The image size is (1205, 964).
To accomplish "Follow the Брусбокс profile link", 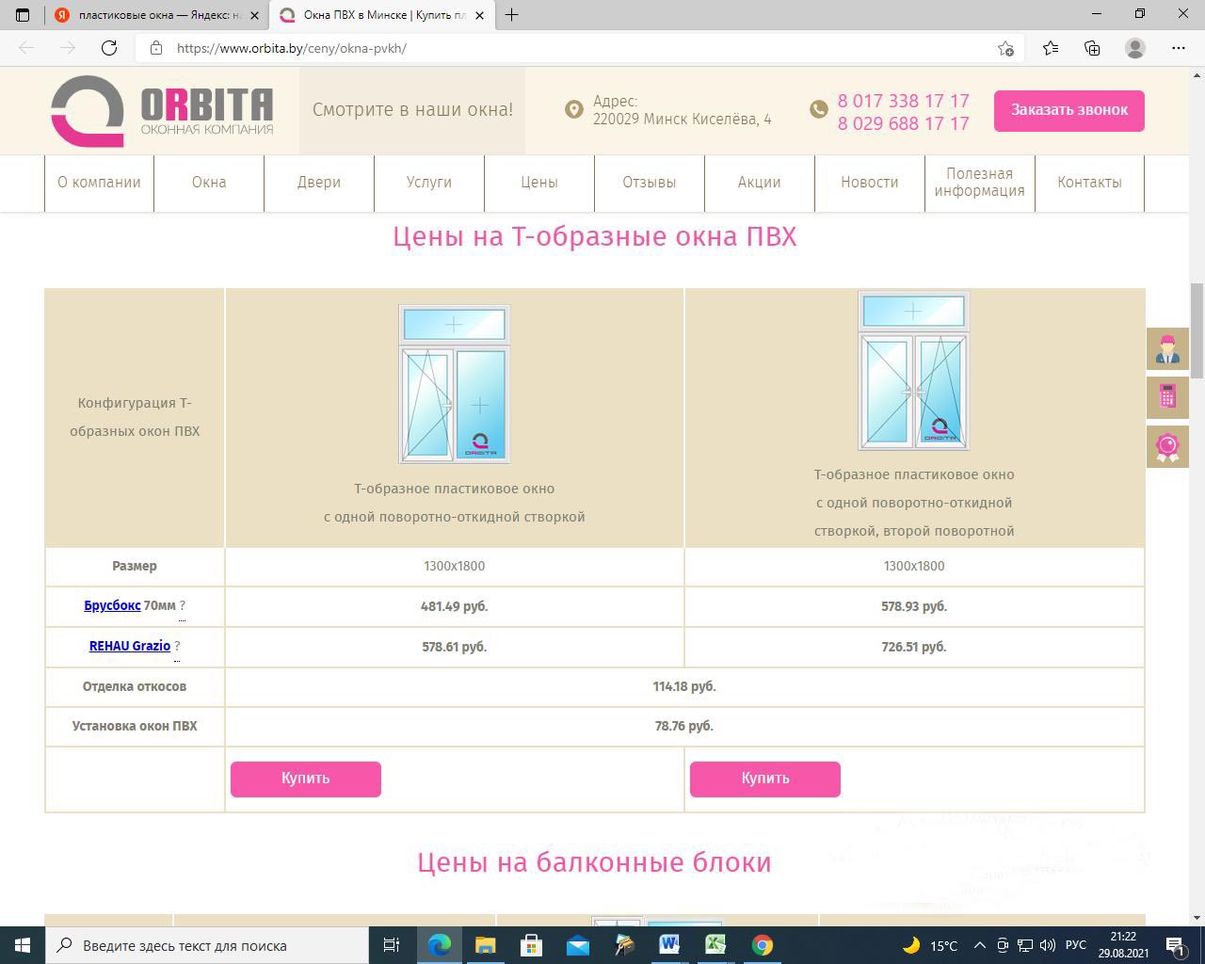I will 112,605.
